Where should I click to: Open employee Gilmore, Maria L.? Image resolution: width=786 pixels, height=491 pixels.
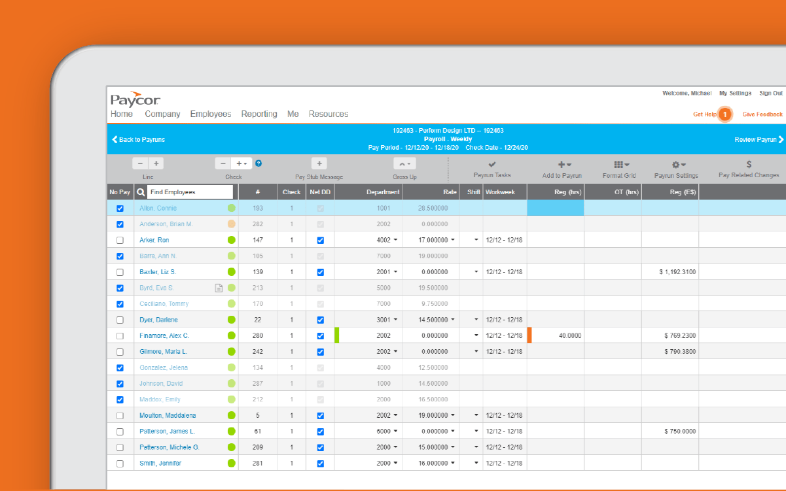(163, 352)
